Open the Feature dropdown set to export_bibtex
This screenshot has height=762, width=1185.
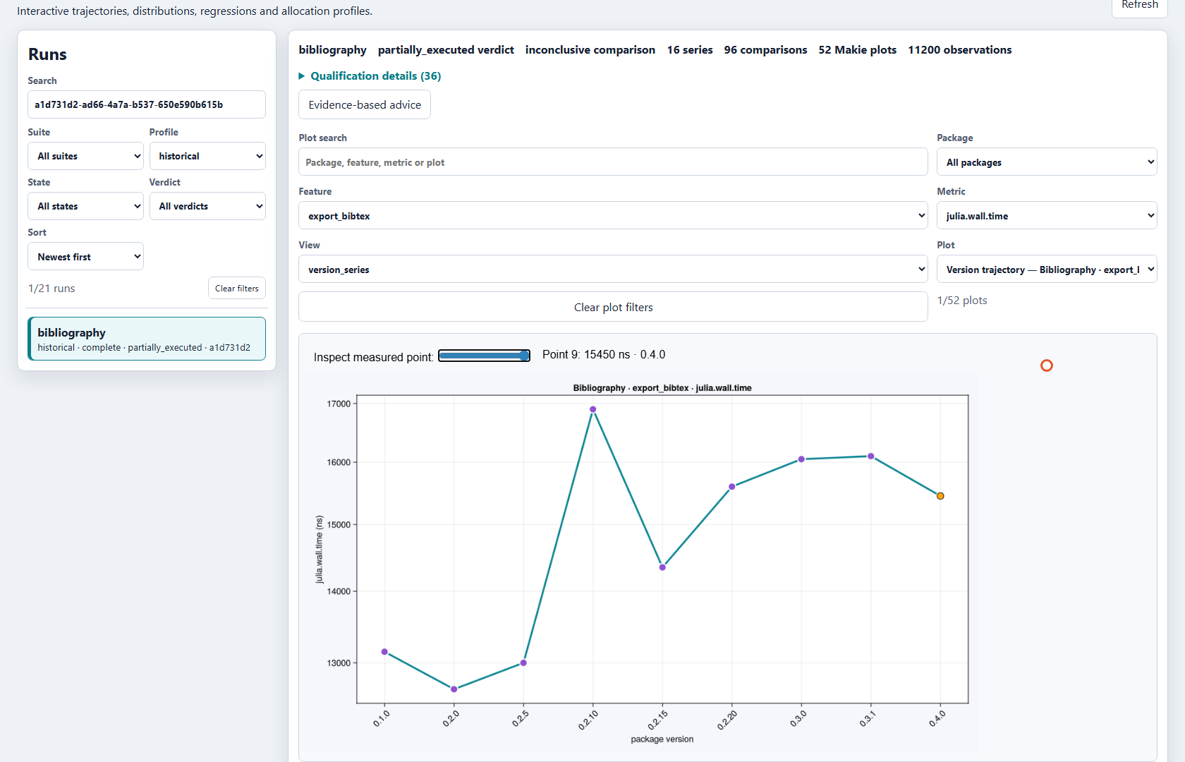613,216
